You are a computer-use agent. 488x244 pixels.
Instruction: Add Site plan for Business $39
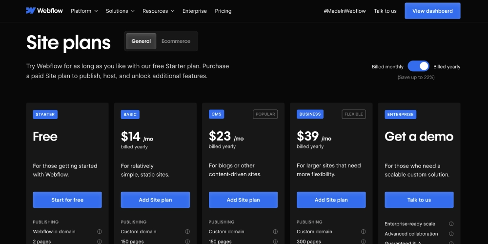(331, 200)
